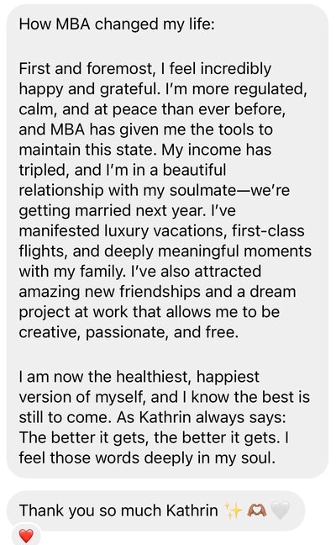Tap the white heart emoji
Screen dimensions: 336x545
click(280, 511)
